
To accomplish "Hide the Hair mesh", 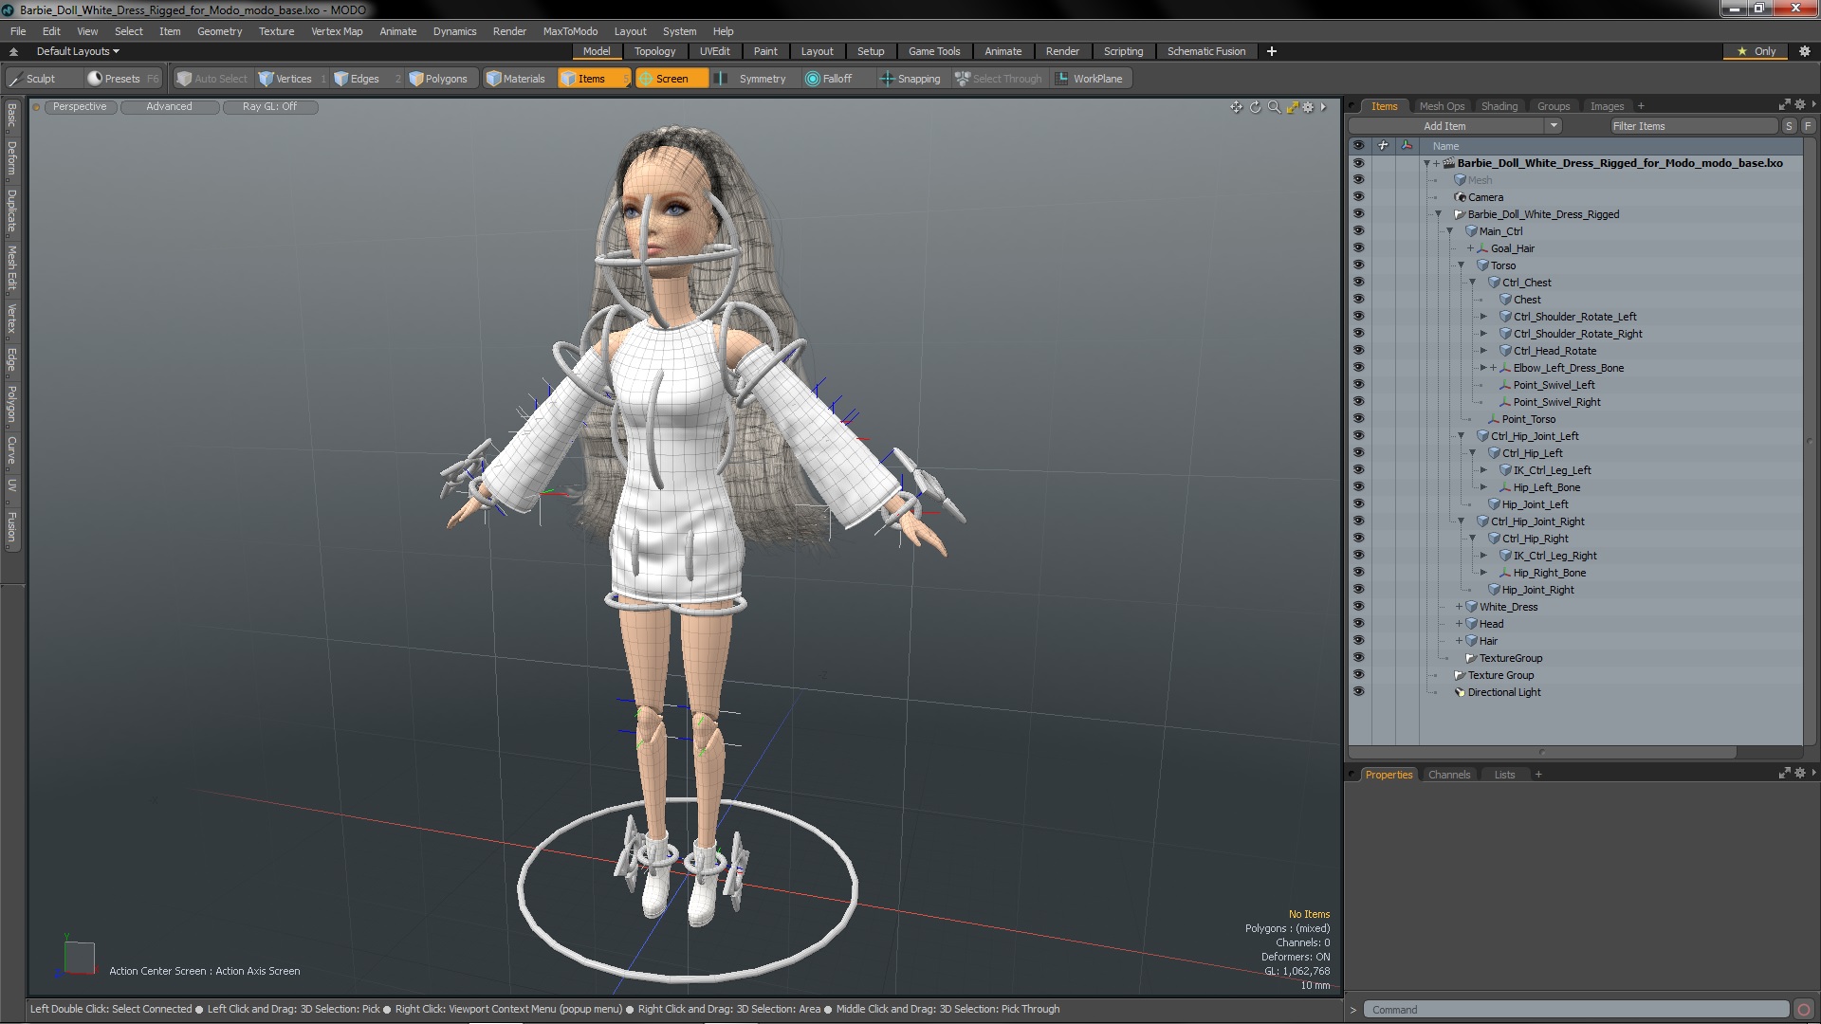I will click(1358, 641).
